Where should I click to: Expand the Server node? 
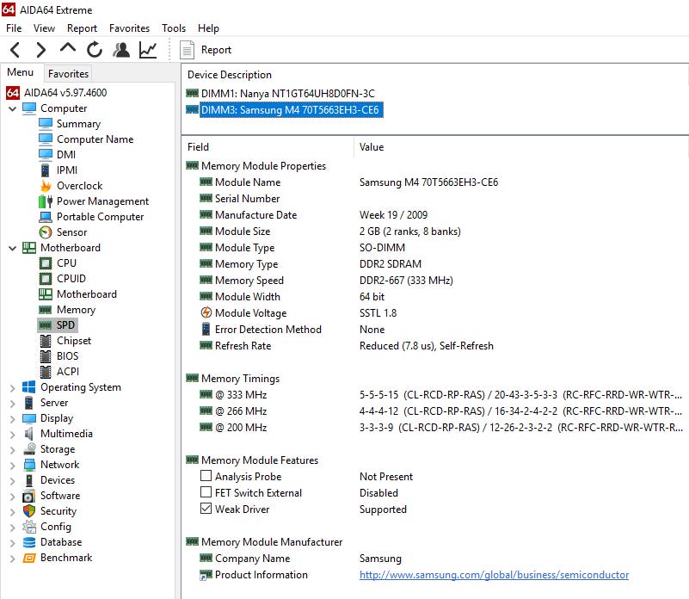coord(12,403)
